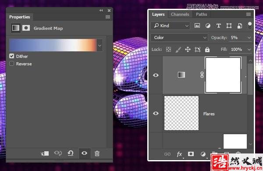263x171 pixels.
Task: Filter layers by adjustment layers
Action: click(208, 26)
